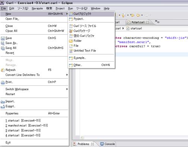Click "manifest.mcurl" string in editor

click(133, 42)
